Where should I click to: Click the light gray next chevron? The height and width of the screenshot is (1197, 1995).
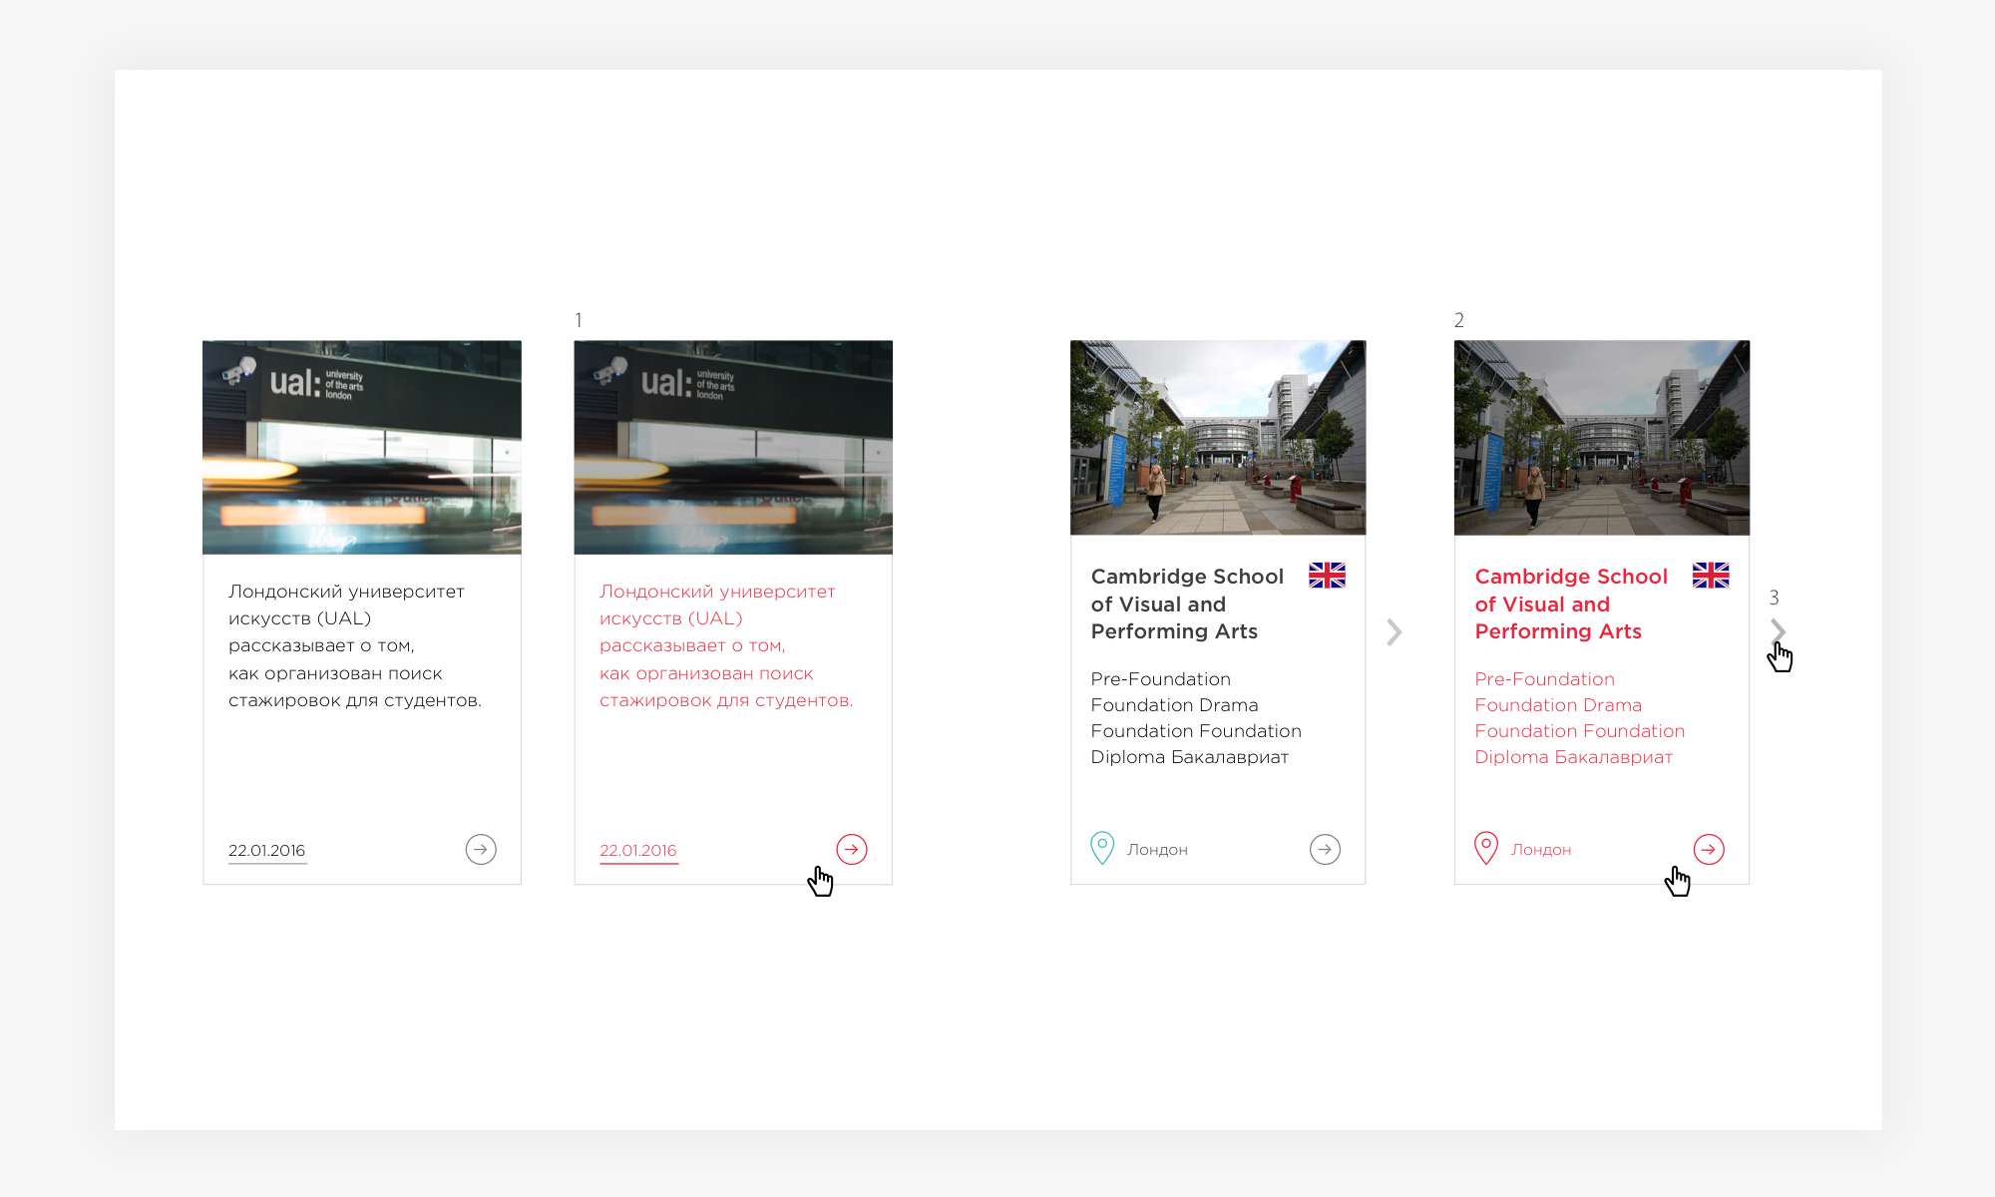tap(1395, 631)
